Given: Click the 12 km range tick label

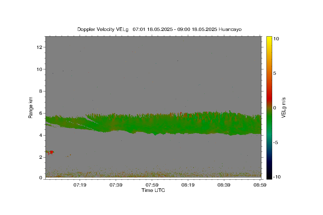Looking at the screenshot, I should click(x=40, y=47).
